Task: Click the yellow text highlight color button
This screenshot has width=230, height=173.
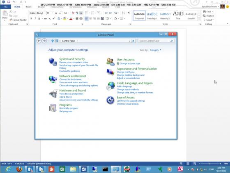Action: [x=65, y=19]
